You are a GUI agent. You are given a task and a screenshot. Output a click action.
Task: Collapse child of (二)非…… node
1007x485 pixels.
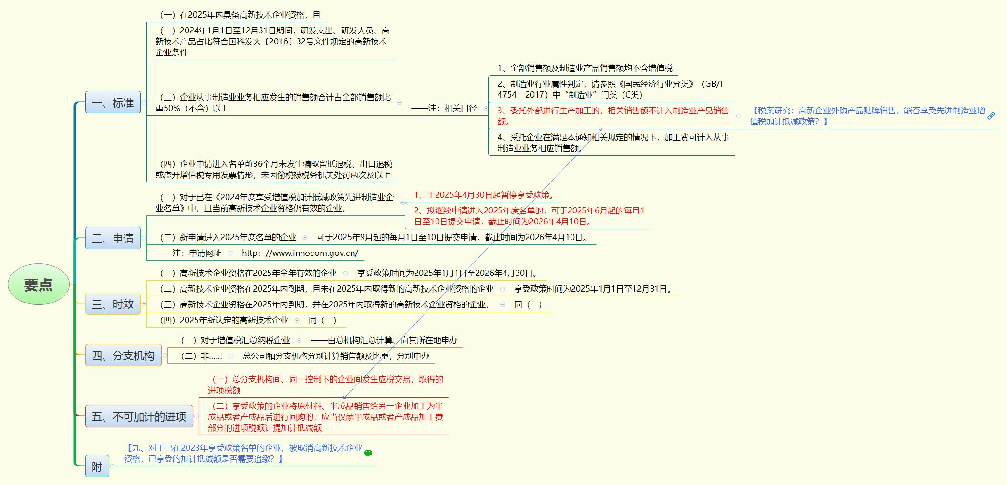231,356
